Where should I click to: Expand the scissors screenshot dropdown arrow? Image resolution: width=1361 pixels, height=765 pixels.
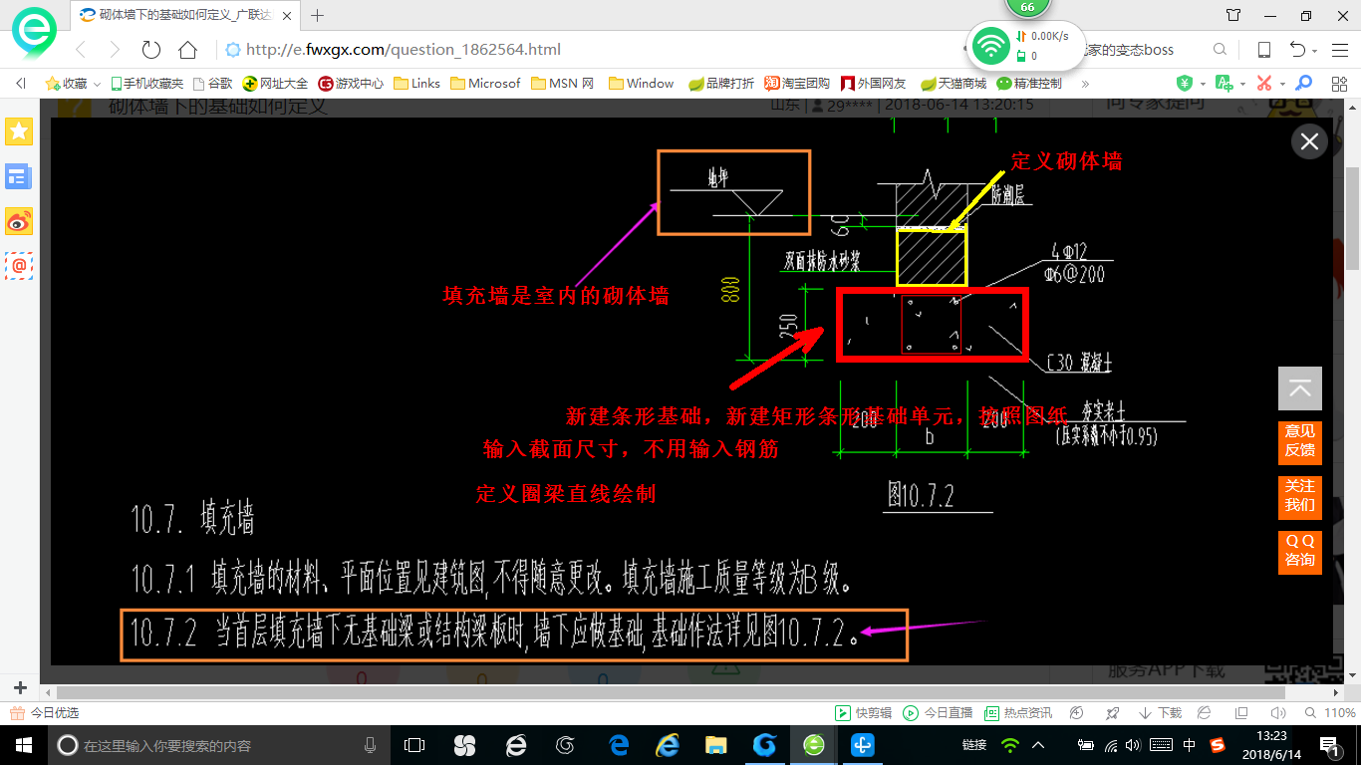(x=1282, y=85)
